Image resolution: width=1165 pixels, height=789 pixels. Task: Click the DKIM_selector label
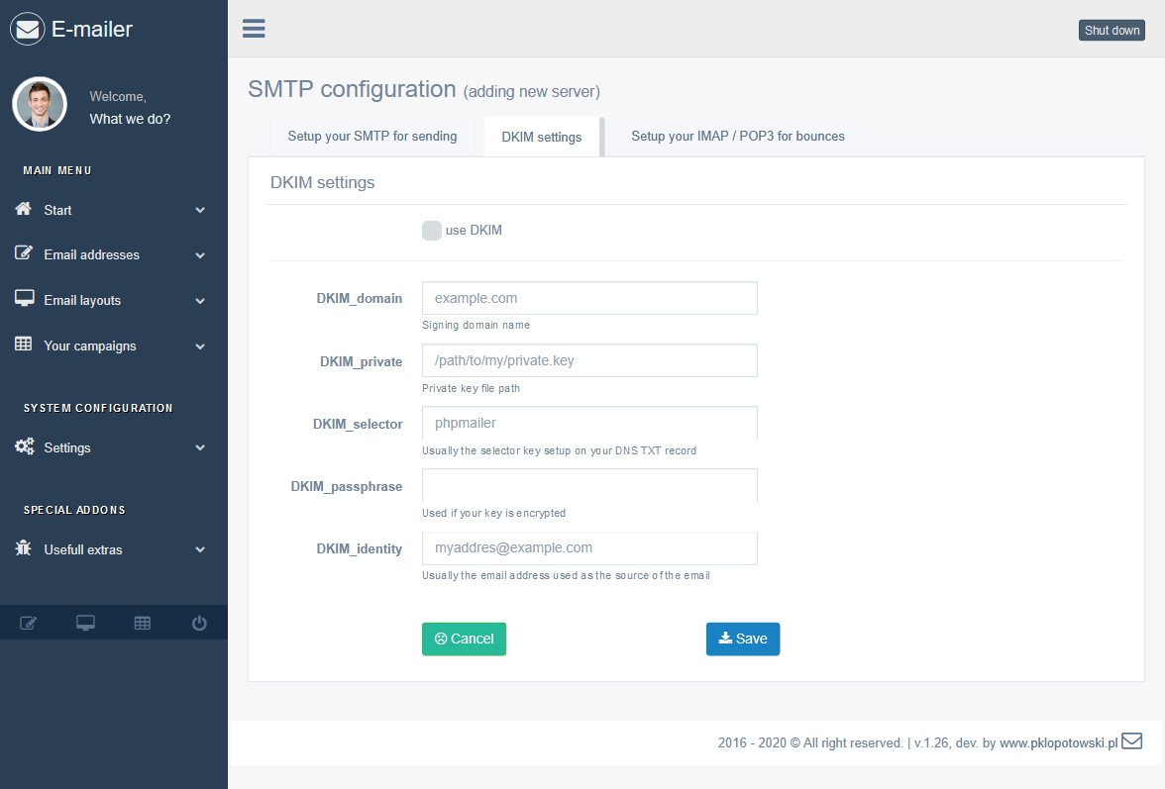click(359, 424)
